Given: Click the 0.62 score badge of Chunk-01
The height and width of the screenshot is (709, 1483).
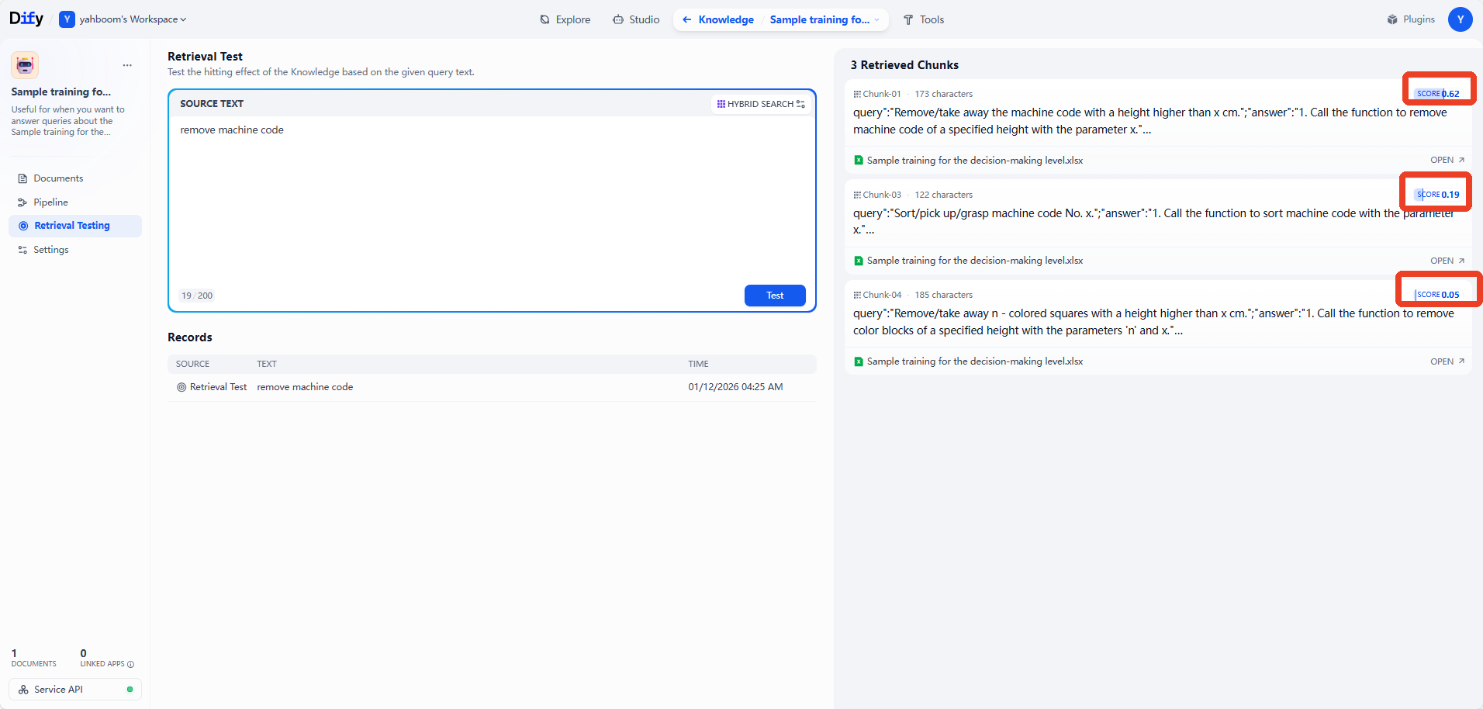Looking at the screenshot, I should point(1437,94).
